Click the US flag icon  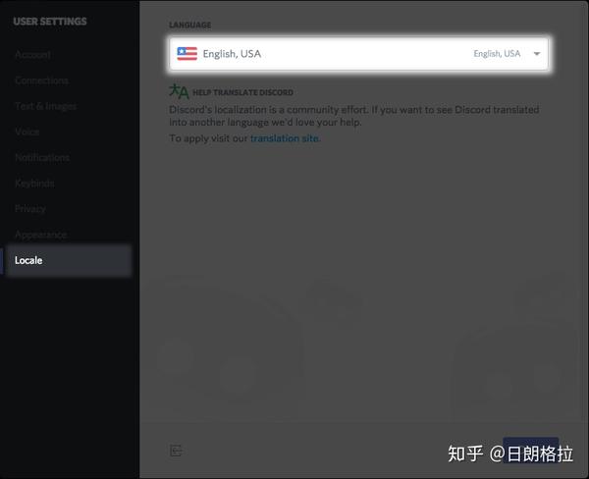pos(187,54)
